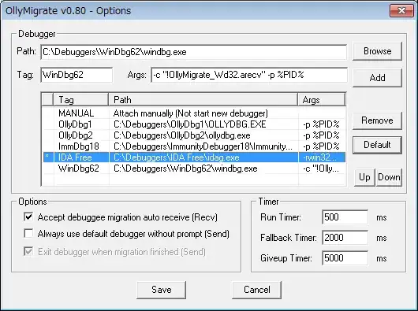Click WinDbg62 row's windbg.exe path cell
The image size is (418, 311).
(185, 168)
